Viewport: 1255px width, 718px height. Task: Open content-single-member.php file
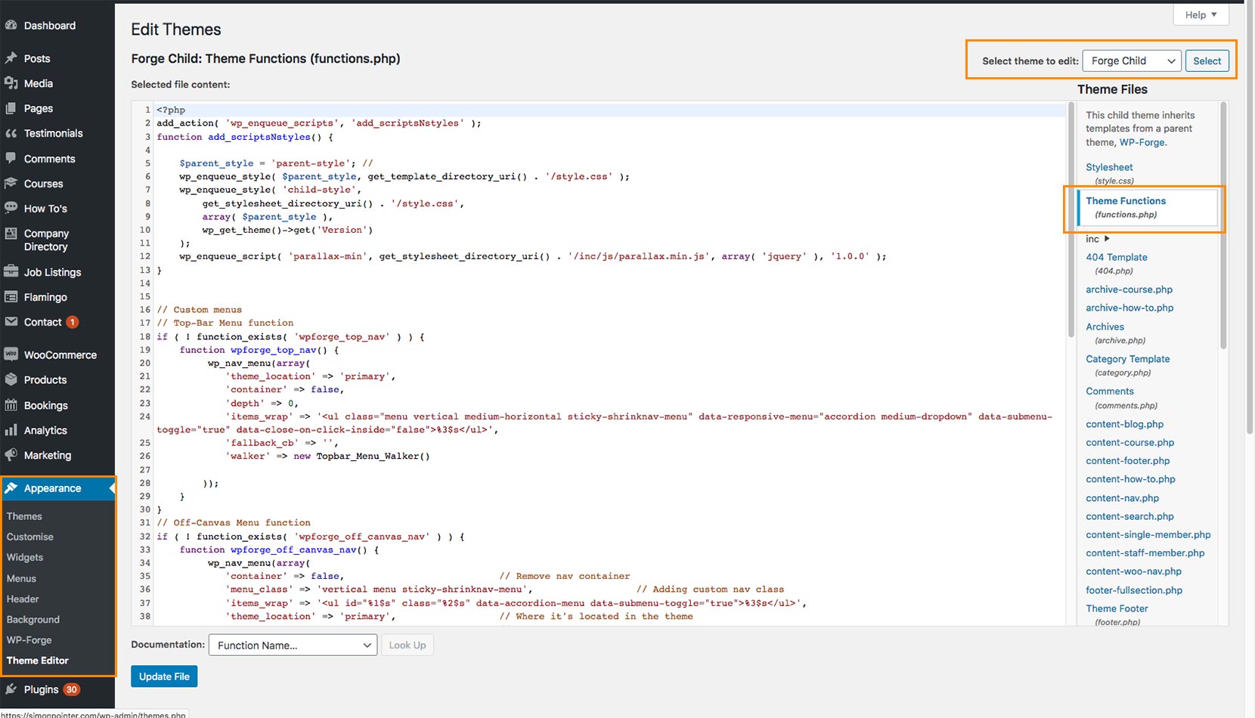click(x=1148, y=534)
